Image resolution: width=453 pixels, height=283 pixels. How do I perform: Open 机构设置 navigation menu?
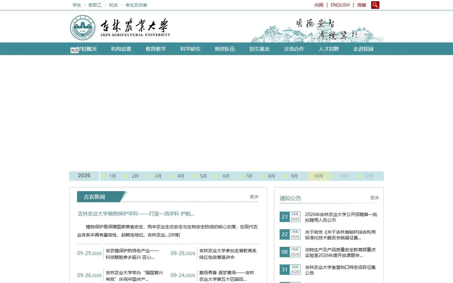click(x=121, y=49)
